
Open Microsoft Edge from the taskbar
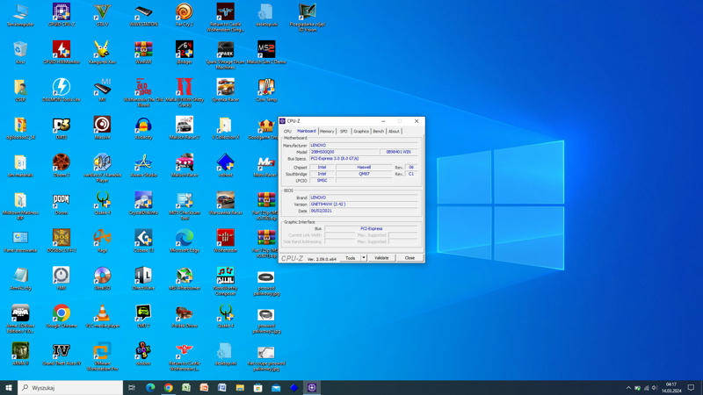tap(150, 387)
